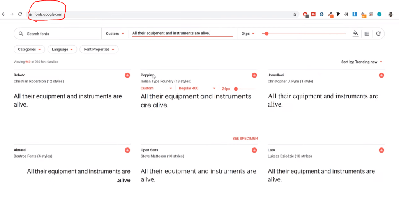Click the Almarai sample preview text
The image size is (399, 206).
click(x=79, y=176)
